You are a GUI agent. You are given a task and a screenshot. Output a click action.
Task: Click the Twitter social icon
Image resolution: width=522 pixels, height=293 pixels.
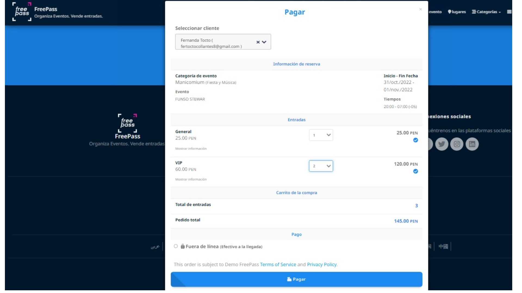pyautogui.click(x=442, y=144)
